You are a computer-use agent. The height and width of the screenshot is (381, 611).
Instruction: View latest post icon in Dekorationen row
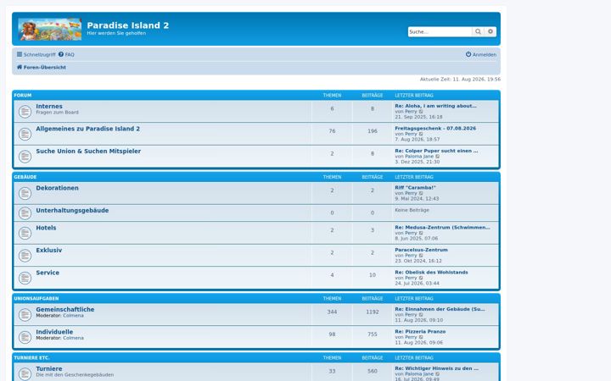(x=421, y=193)
